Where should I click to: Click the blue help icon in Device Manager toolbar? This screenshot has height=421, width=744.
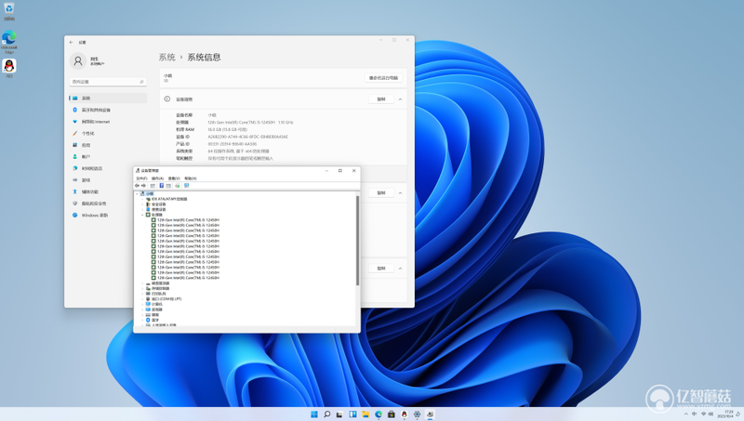pyautogui.click(x=161, y=186)
